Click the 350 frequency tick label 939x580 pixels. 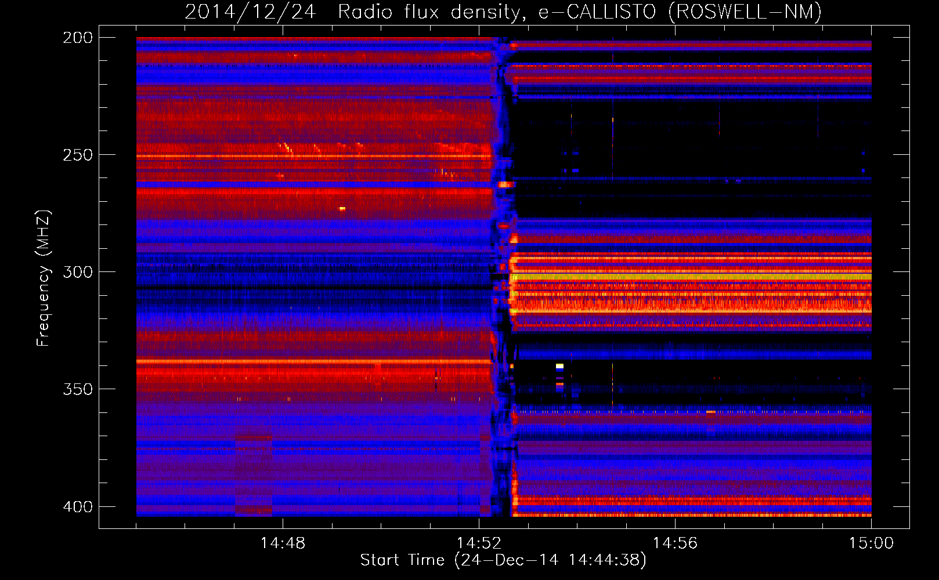point(78,389)
